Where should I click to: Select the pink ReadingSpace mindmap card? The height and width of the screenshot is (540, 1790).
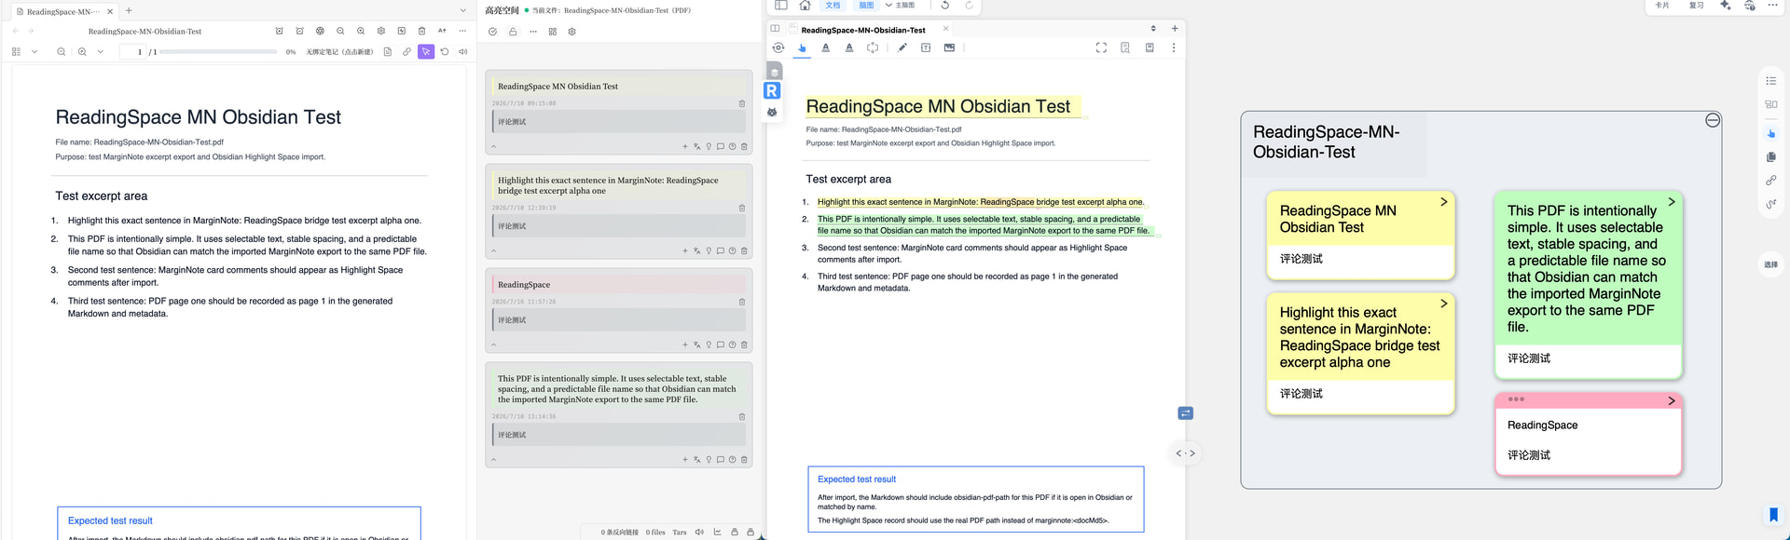(1589, 434)
